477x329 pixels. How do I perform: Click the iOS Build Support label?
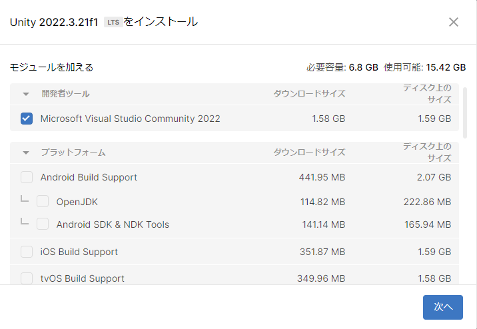(79, 252)
